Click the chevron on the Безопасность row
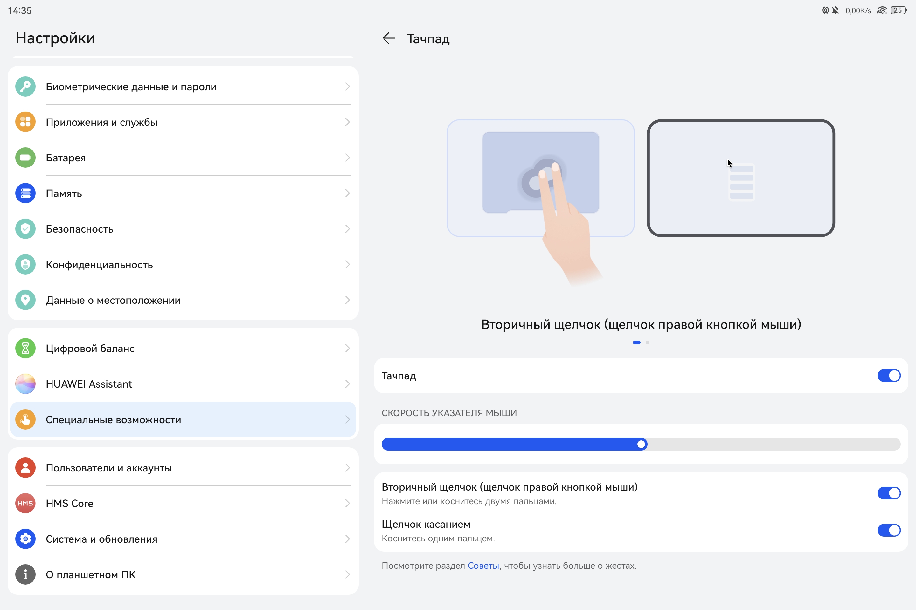 point(347,229)
